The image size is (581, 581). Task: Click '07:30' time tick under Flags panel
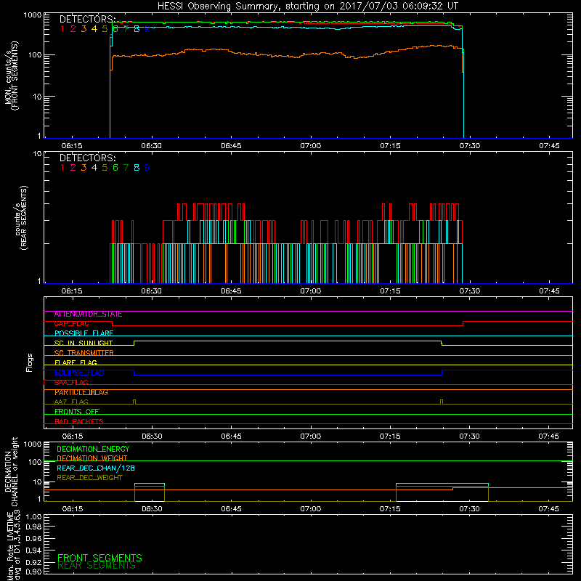coord(469,436)
